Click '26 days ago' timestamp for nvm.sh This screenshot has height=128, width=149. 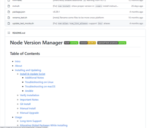[137, 6]
